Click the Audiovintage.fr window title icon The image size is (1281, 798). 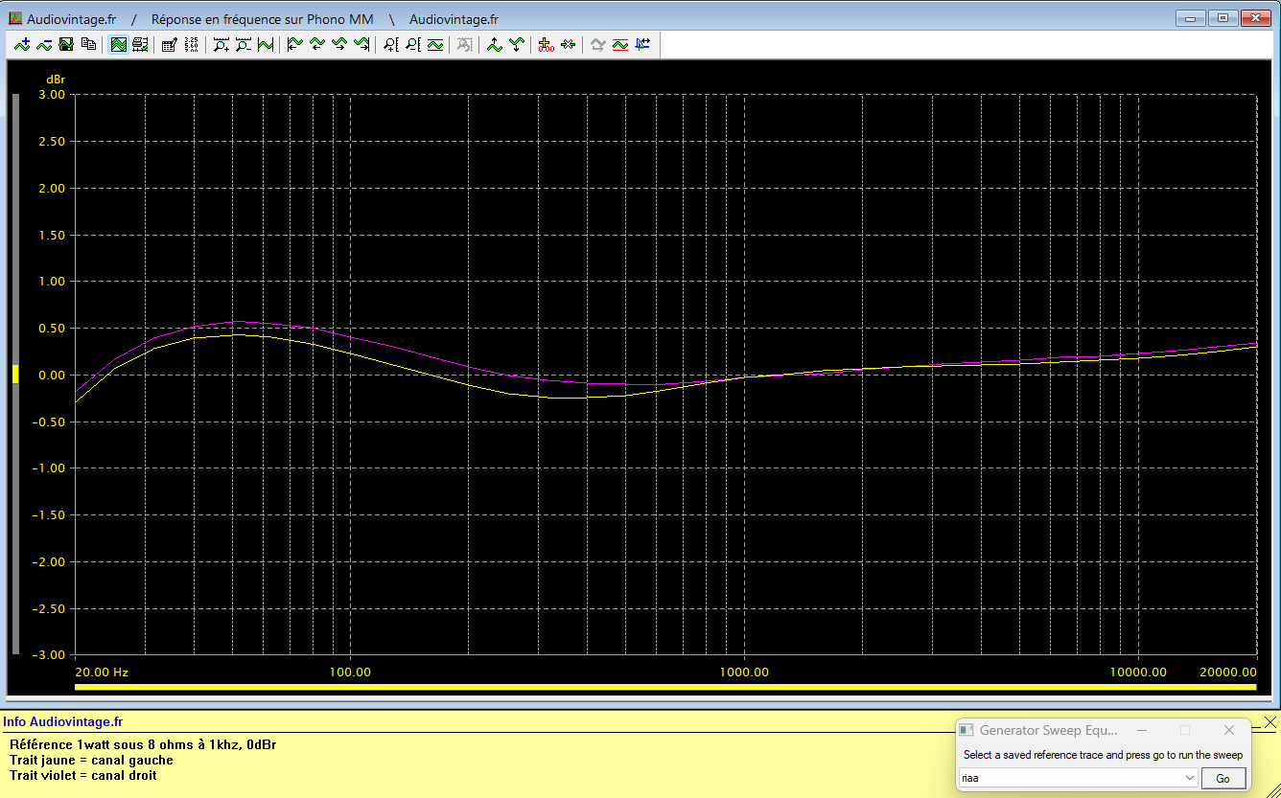pyautogui.click(x=14, y=19)
